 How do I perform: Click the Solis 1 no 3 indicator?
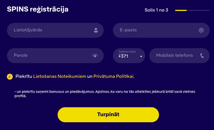click(x=156, y=10)
